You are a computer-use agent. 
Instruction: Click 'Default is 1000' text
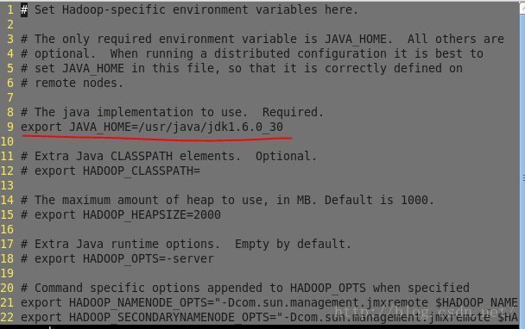tap(379, 200)
